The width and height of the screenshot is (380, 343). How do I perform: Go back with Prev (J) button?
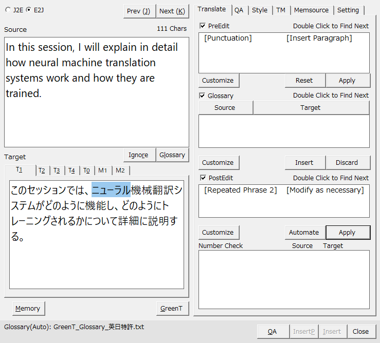tap(139, 11)
